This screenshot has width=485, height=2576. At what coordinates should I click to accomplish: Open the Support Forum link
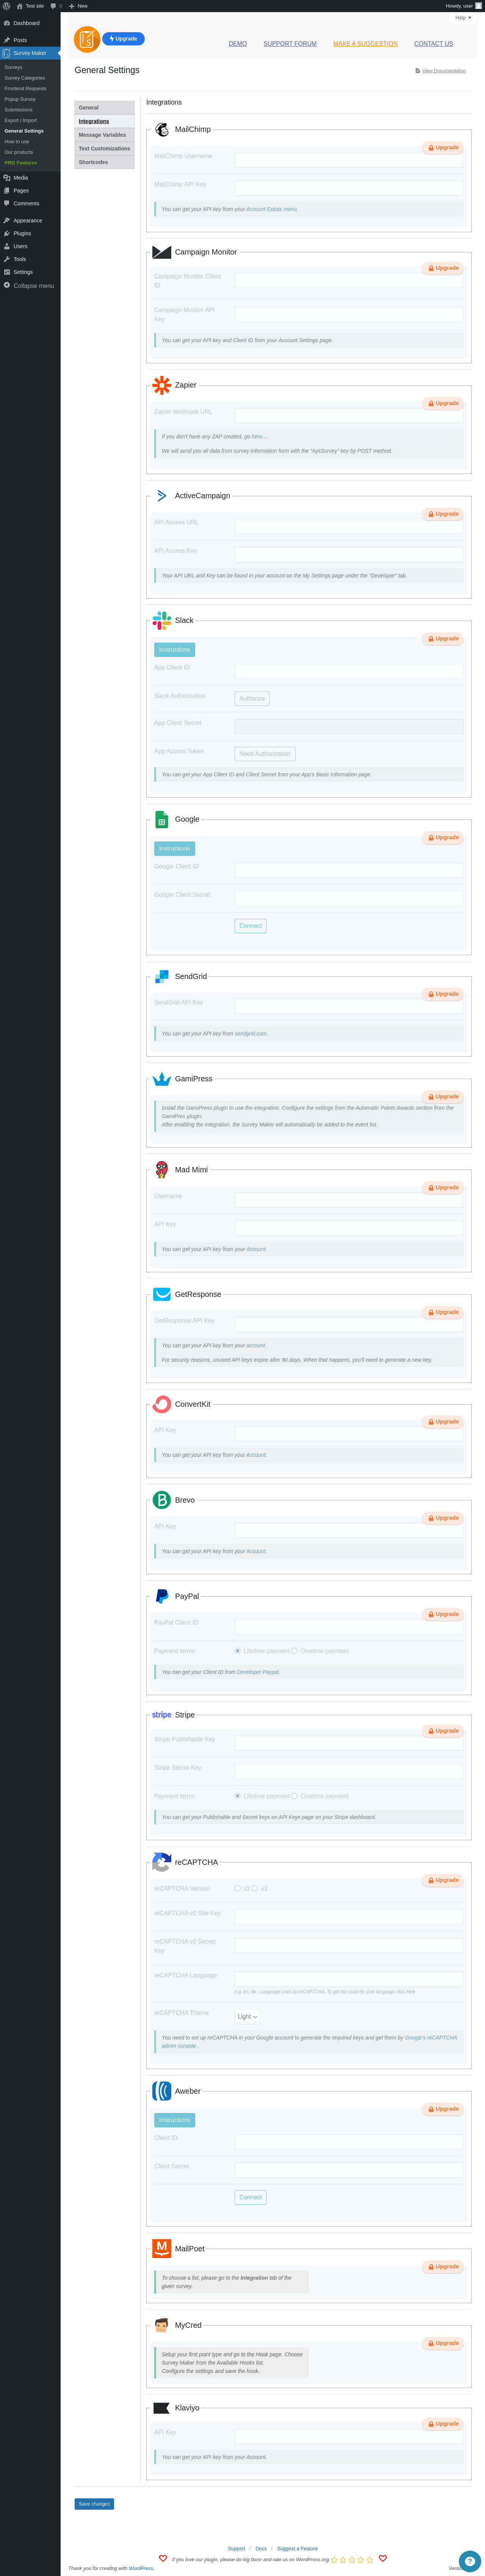290,44
